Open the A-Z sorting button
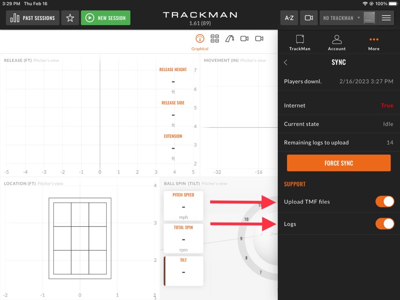This screenshot has width=400, height=300. (289, 18)
